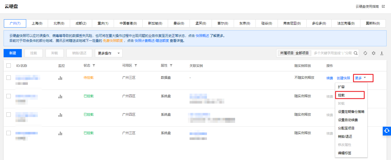This screenshot has height=160, width=391.
Task: Click the download list icon
Action: (x=382, y=53)
